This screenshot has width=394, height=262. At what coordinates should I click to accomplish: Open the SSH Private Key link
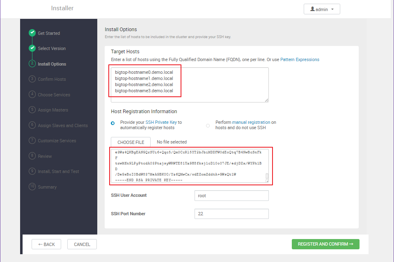click(x=161, y=122)
